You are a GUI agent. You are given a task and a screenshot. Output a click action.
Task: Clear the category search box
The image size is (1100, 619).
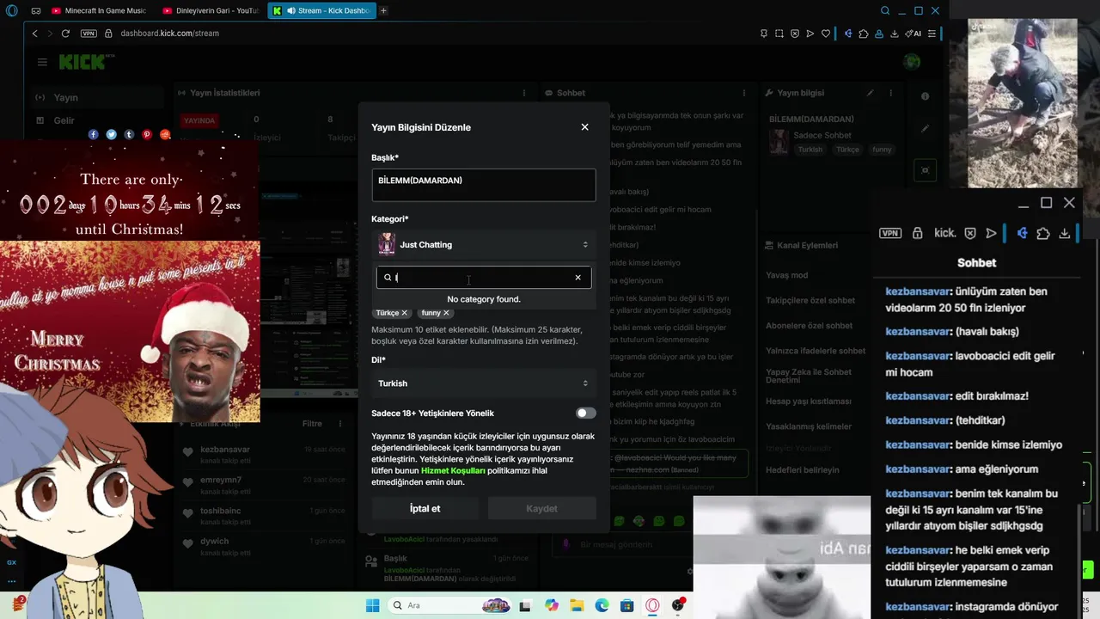pos(577,278)
